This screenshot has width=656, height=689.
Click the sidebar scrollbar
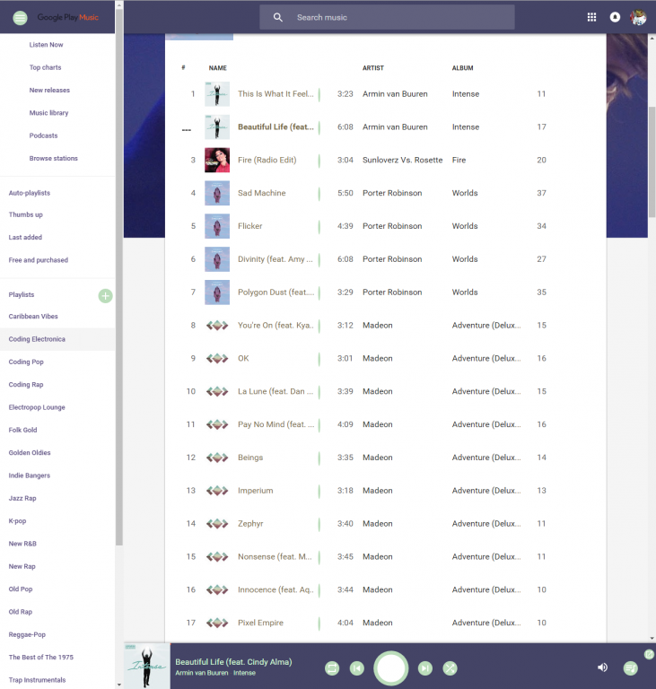click(x=119, y=277)
